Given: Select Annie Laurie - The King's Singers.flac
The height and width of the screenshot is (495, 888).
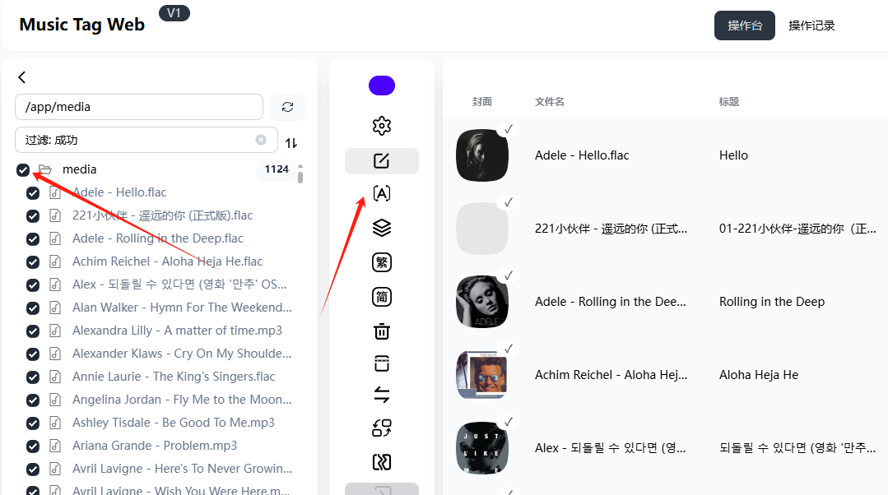Looking at the screenshot, I should (x=174, y=377).
